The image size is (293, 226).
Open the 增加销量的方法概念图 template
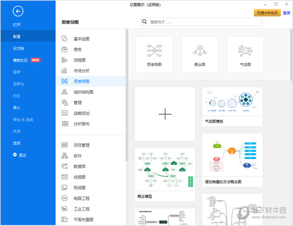[232, 160]
